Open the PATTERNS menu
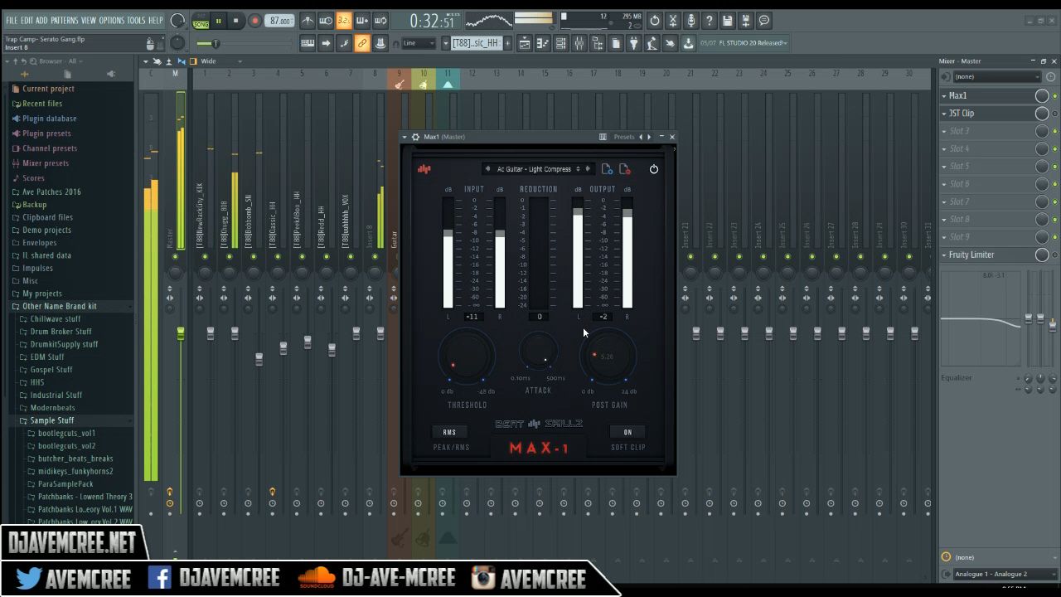Viewport: 1061px width, 597px height. (64, 21)
